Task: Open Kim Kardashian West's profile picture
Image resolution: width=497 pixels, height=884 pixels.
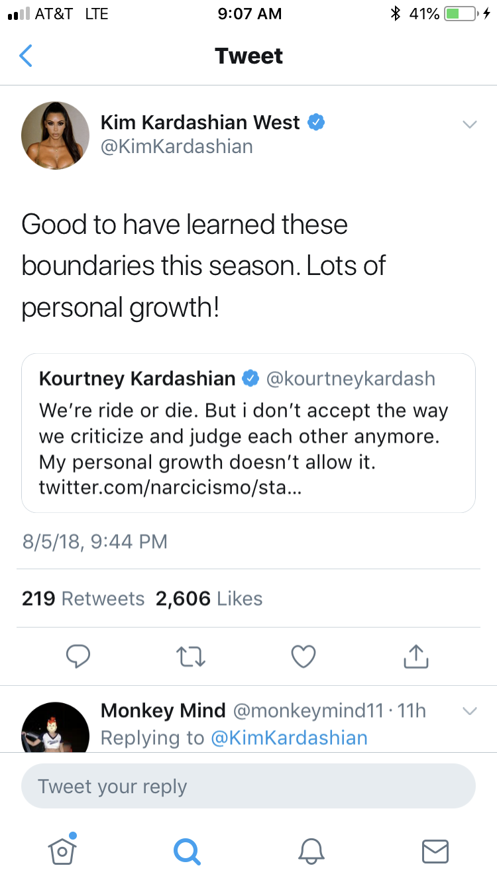Action: 56,135
